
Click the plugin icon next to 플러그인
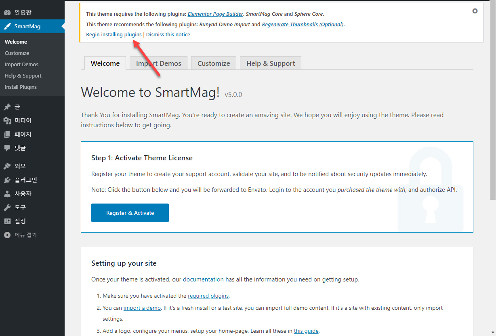click(7, 180)
